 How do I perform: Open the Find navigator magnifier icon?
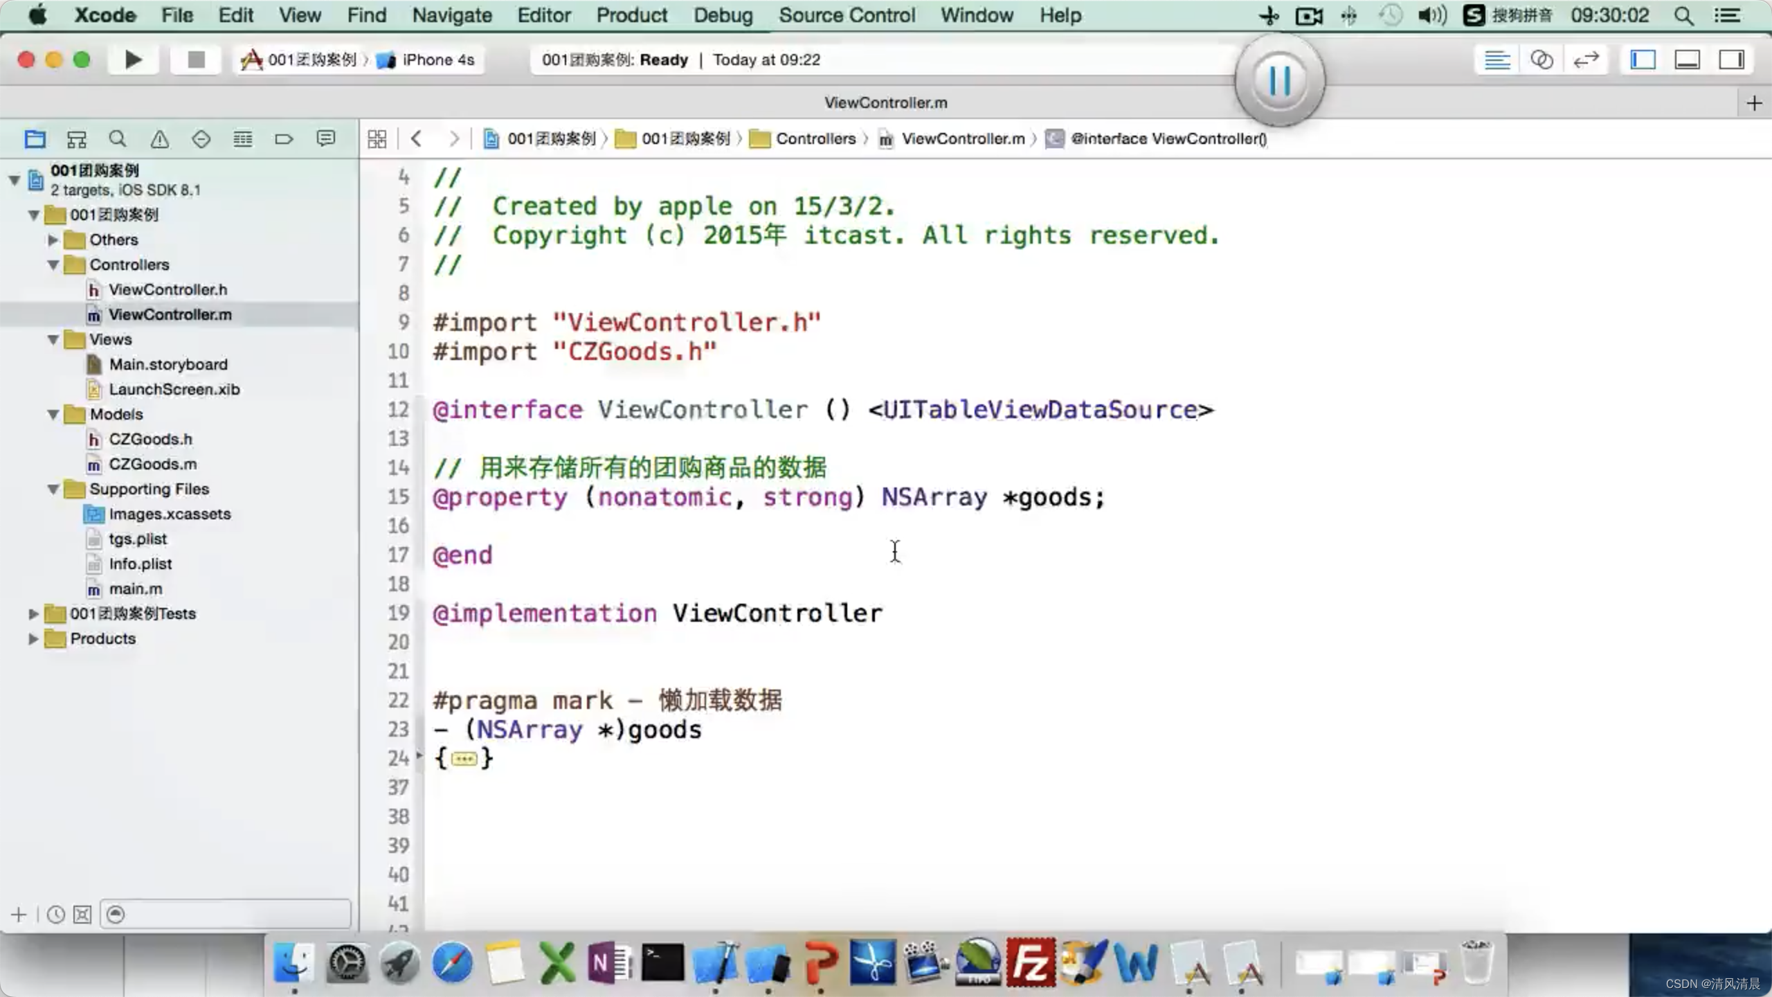coord(118,139)
